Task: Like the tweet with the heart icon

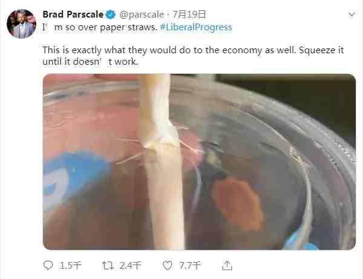Action: [x=168, y=265]
